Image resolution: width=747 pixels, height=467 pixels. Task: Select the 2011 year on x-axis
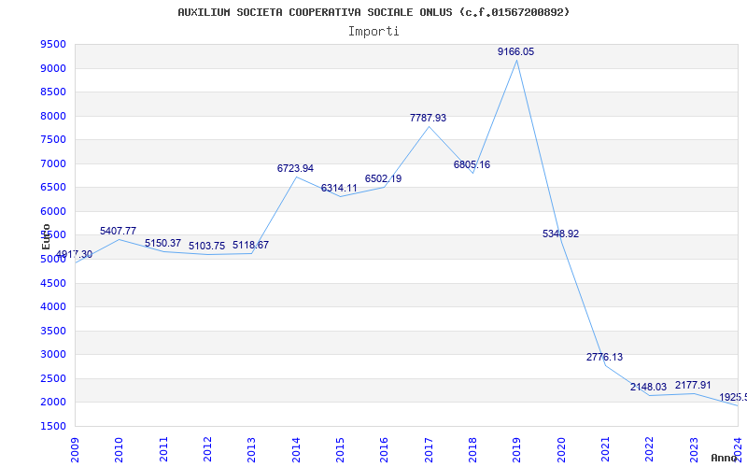tap(163, 450)
